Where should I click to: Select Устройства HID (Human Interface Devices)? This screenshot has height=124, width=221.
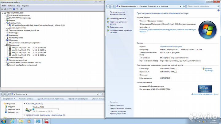click(25, 62)
